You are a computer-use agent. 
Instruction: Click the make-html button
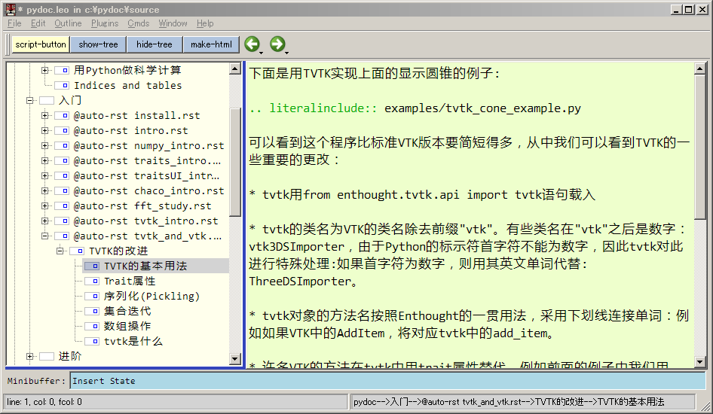click(211, 44)
